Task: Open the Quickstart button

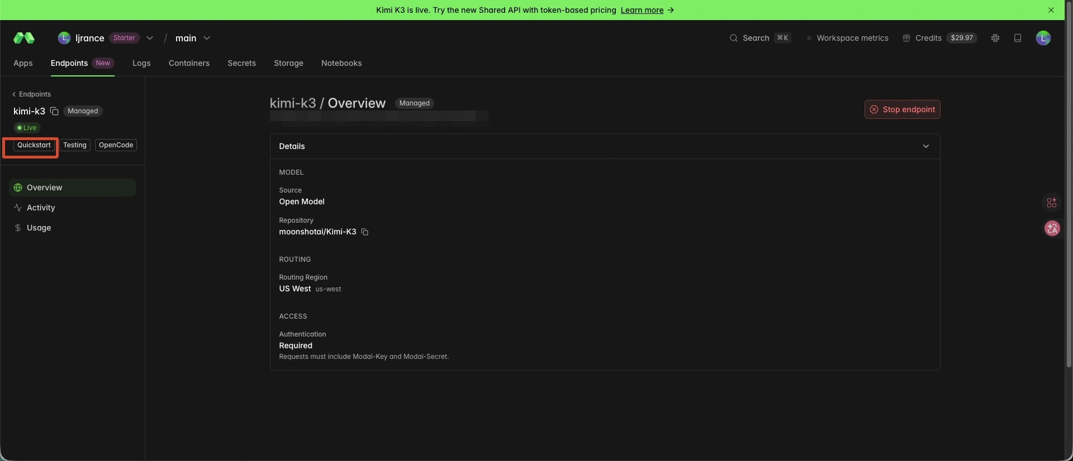Action: [x=34, y=145]
